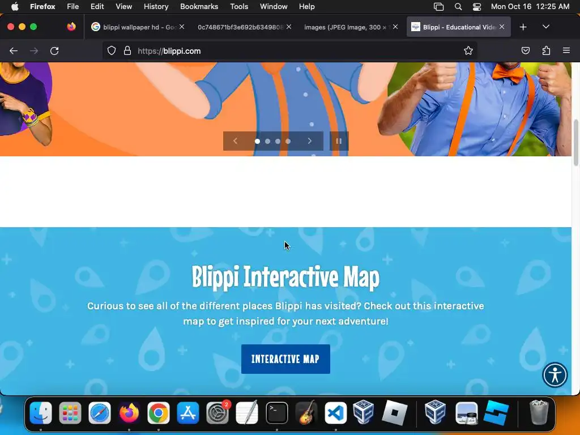This screenshot has height=435, width=580.
Task: Select the third carousel dot
Action: pos(278,141)
